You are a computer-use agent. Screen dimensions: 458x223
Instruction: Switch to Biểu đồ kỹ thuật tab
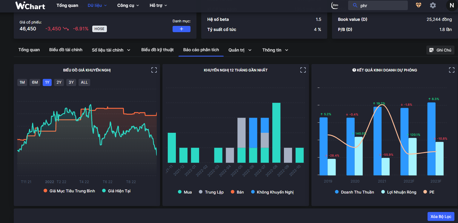point(157,50)
